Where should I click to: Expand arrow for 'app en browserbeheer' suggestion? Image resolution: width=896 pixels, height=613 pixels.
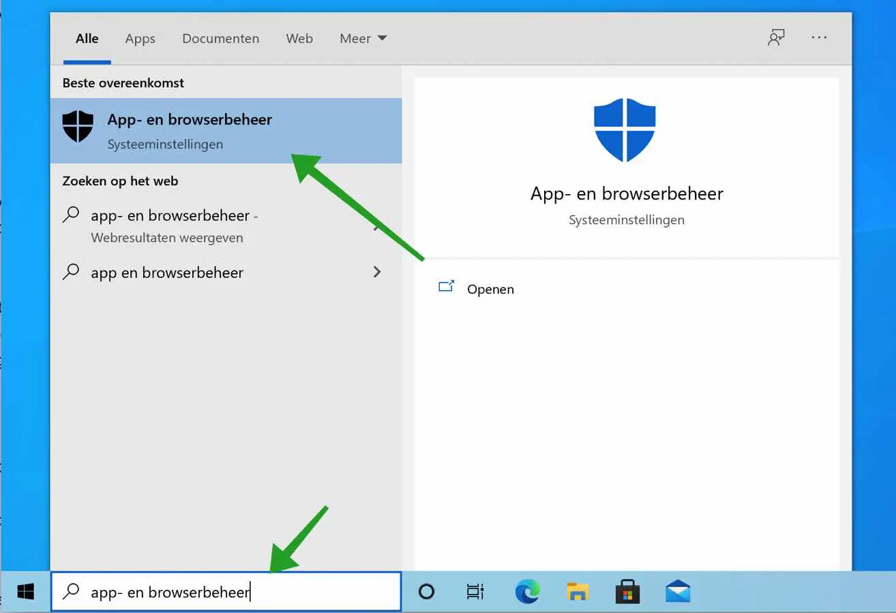tap(376, 272)
